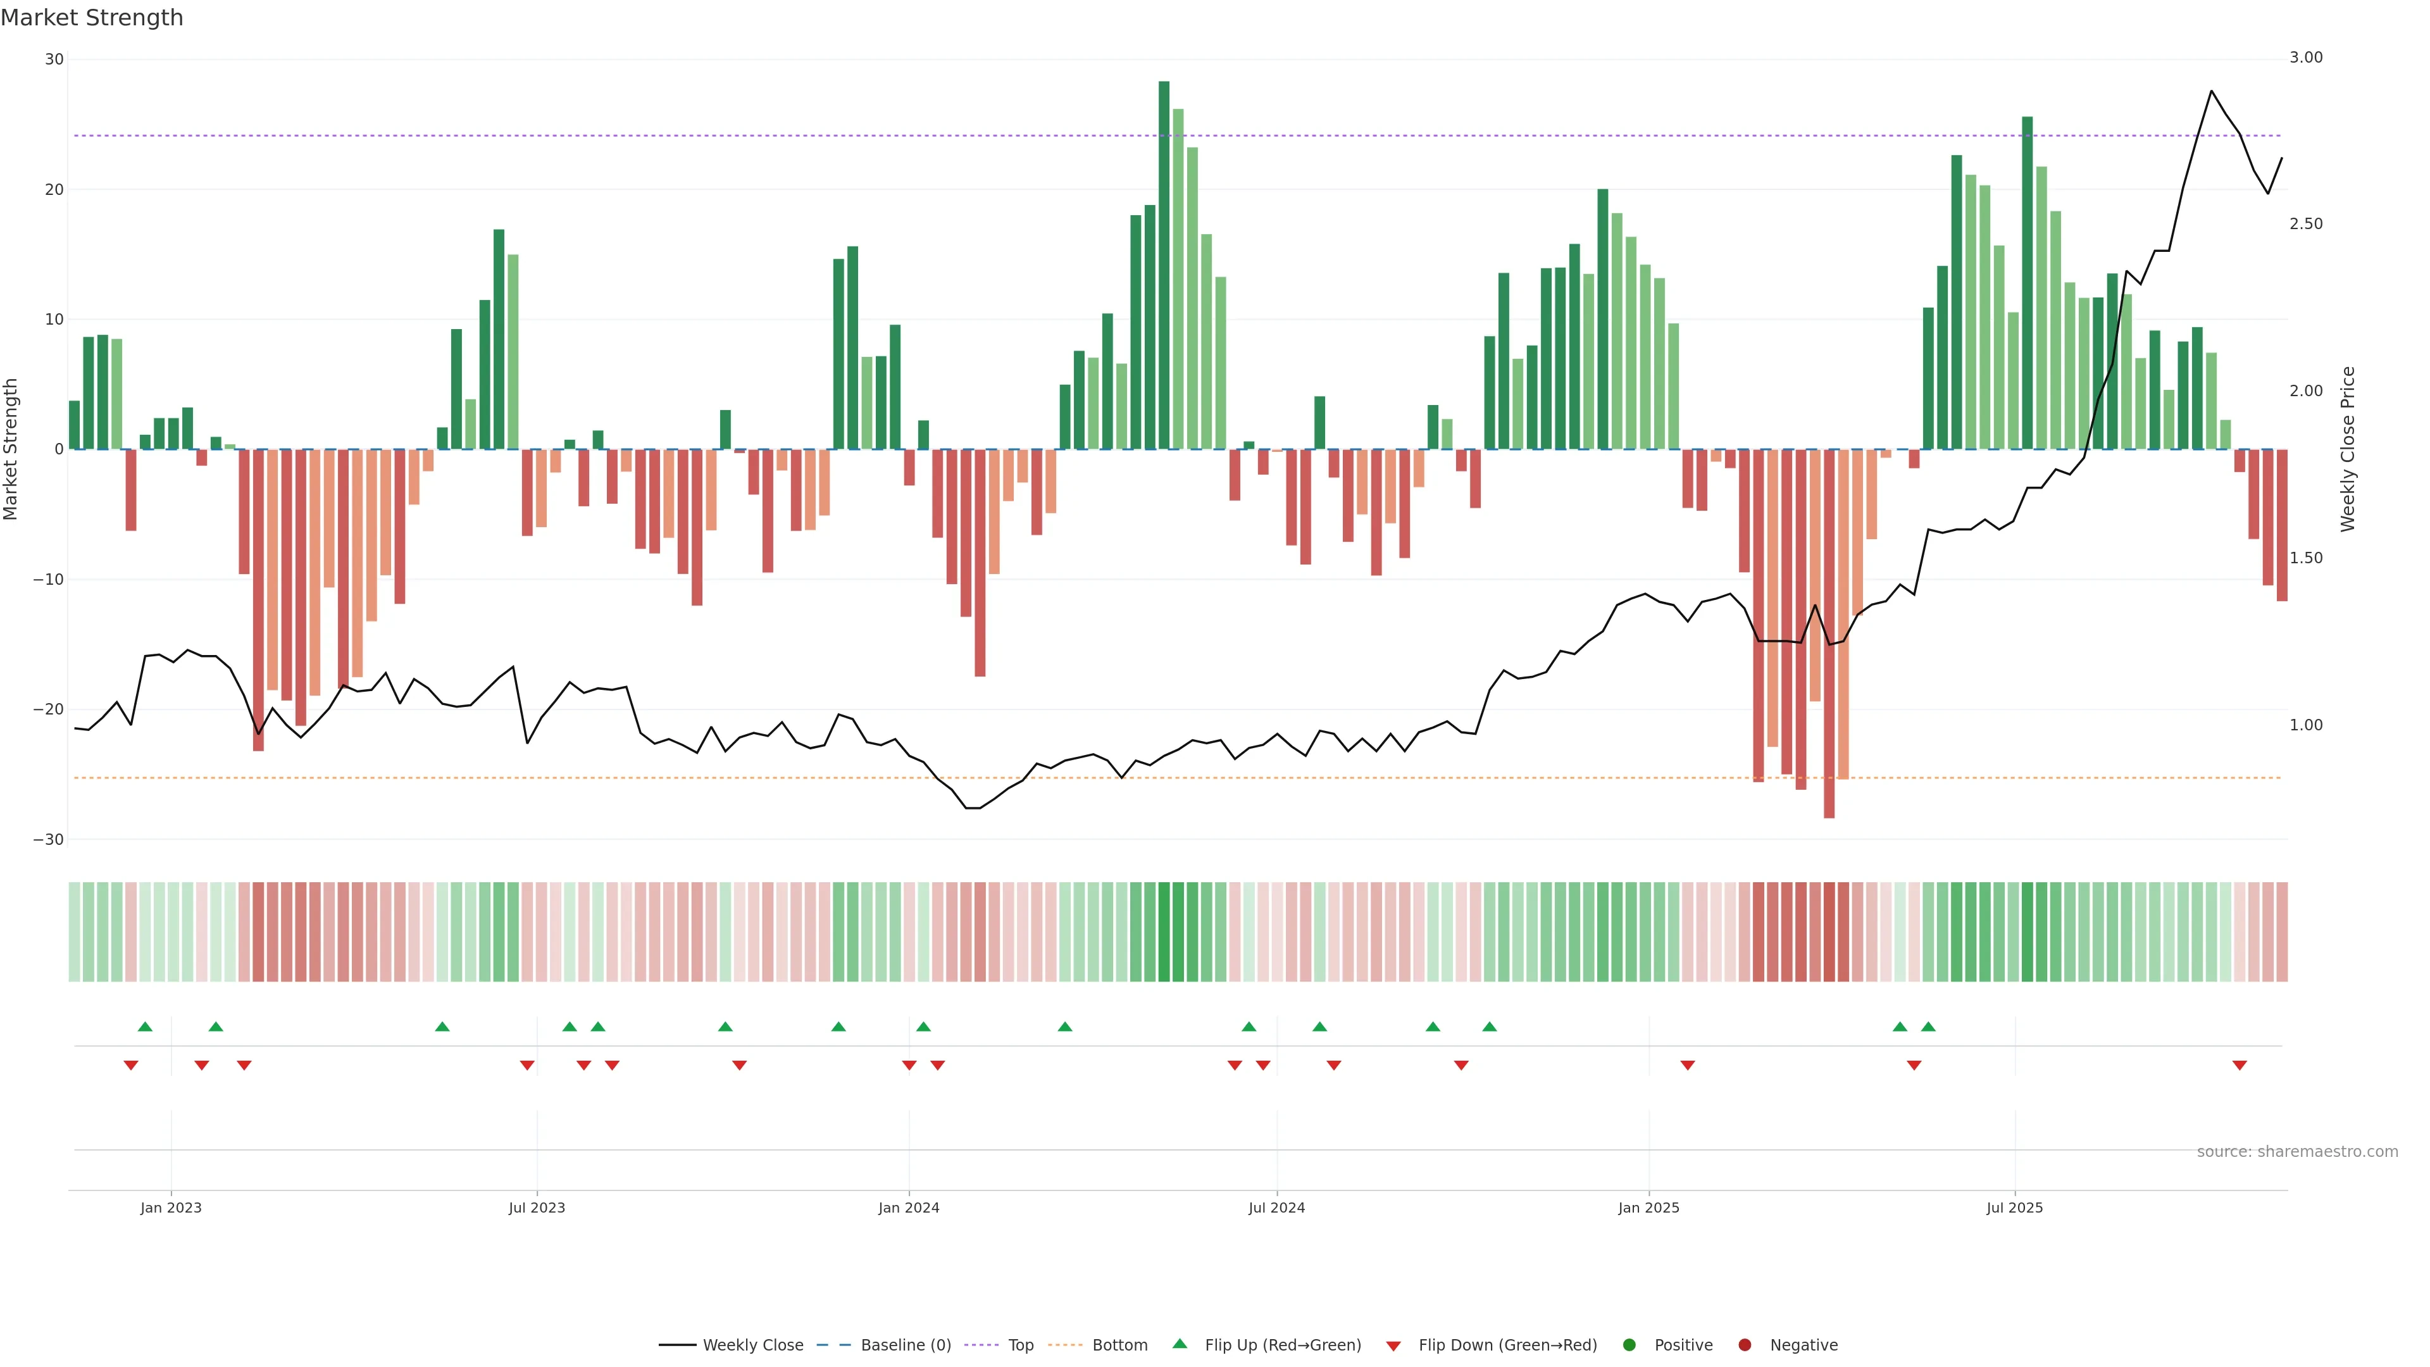Click the purple dotted Top legend icon
Screen dimensions: 2430x1367
pos(983,1344)
